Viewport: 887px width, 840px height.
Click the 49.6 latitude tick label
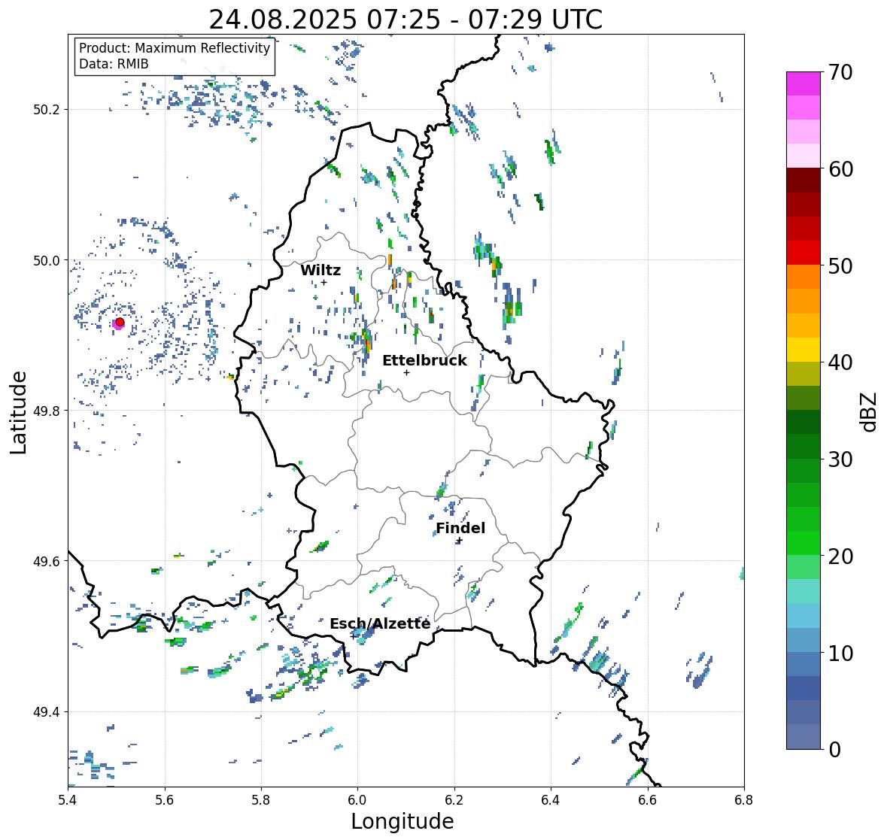[x=47, y=561]
